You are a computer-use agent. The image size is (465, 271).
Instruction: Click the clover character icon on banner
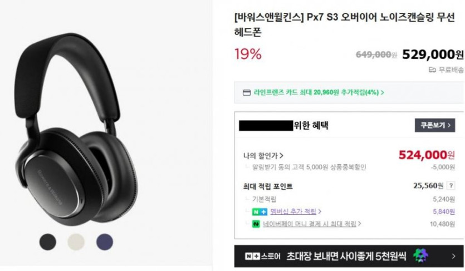coord(421,256)
